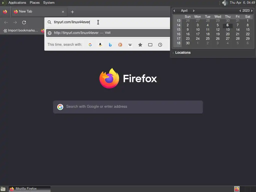Select April 12 in calendar
Viewport: 256px width, 192px height.
click(218, 29)
